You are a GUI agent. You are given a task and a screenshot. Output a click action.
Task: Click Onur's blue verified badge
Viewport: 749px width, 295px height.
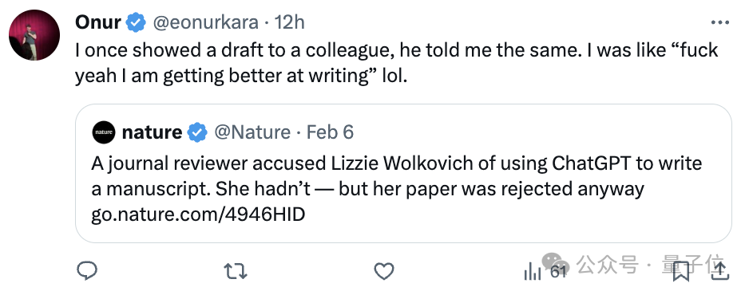[x=136, y=22]
